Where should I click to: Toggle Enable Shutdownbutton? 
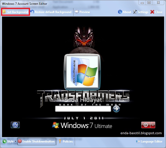click(36, 141)
